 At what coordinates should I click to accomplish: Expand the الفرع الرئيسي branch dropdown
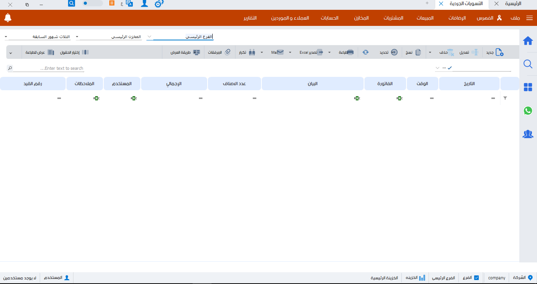pos(149,36)
